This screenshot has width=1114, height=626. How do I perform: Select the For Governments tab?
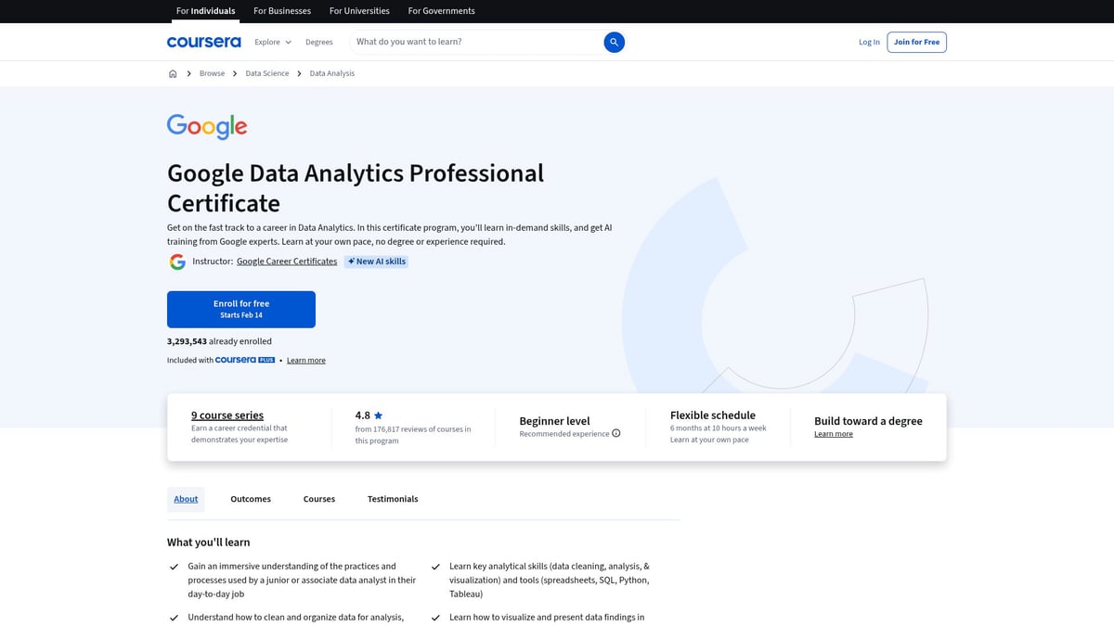(441, 11)
